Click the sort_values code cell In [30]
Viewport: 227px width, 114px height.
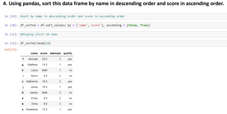123,25
